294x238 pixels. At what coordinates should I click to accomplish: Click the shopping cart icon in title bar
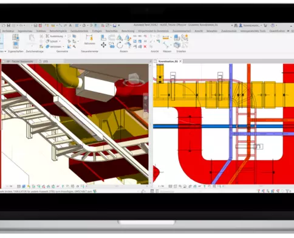tap(265, 25)
